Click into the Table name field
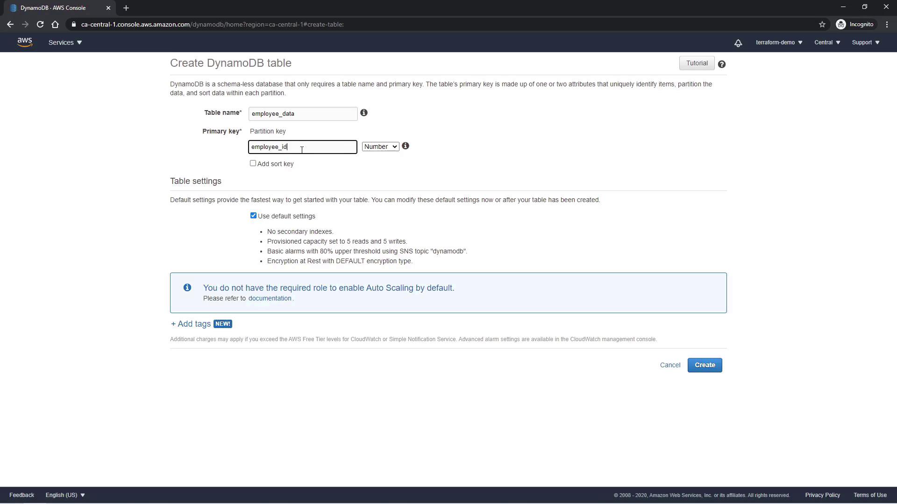 click(303, 113)
